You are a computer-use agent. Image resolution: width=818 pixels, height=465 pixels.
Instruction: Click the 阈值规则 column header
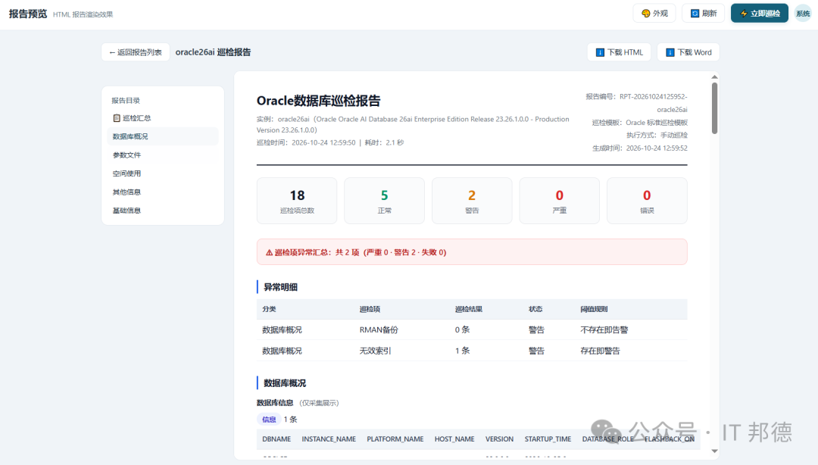pos(595,310)
